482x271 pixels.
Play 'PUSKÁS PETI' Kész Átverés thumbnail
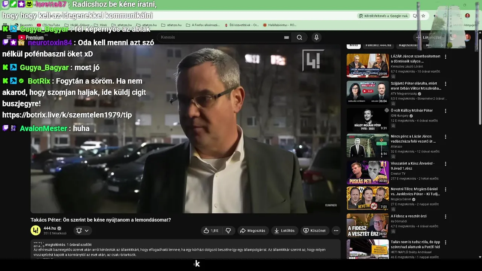tap(368, 172)
